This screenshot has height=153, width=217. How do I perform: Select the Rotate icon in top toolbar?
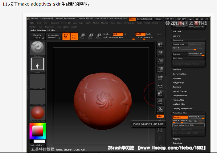[98, 36]
